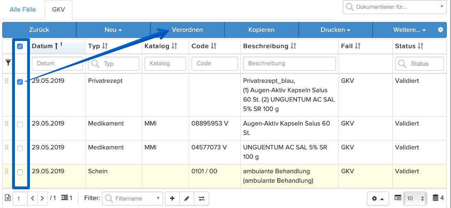The height and width of the screenshot is (208, 451).
Task: Open the Weitere... dropdown menu
Action: click(x=410, y=30)
